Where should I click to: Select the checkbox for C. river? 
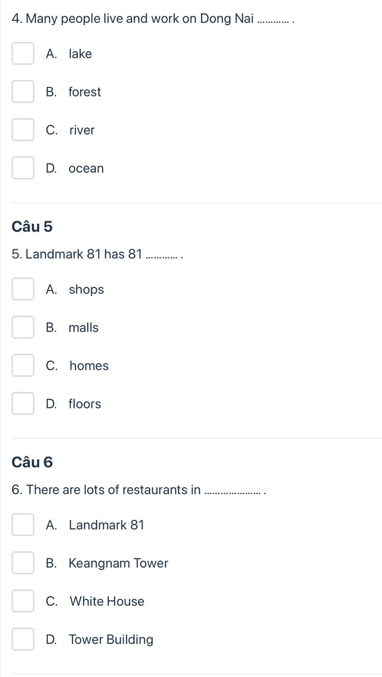tap(23, 130)
